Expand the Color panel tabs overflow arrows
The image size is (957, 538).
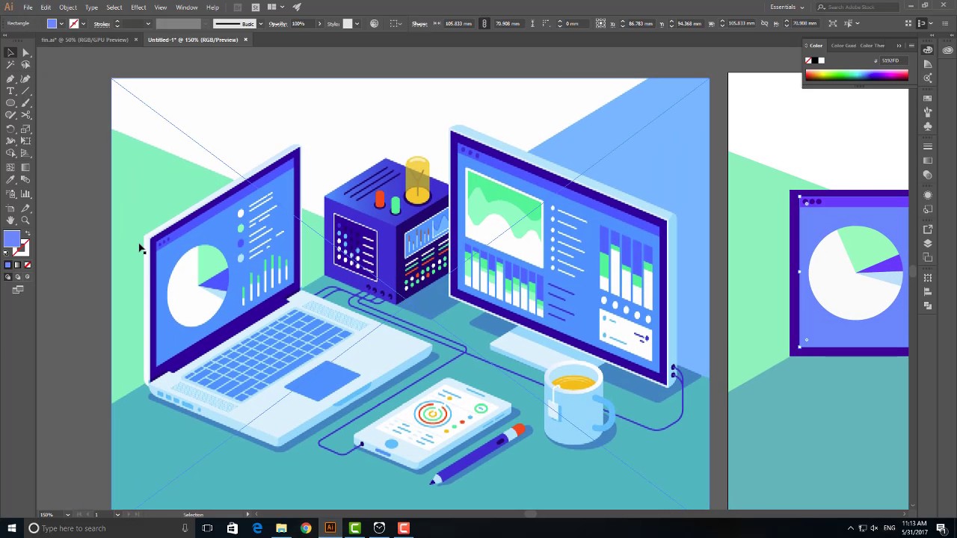(x=899, y=46)
